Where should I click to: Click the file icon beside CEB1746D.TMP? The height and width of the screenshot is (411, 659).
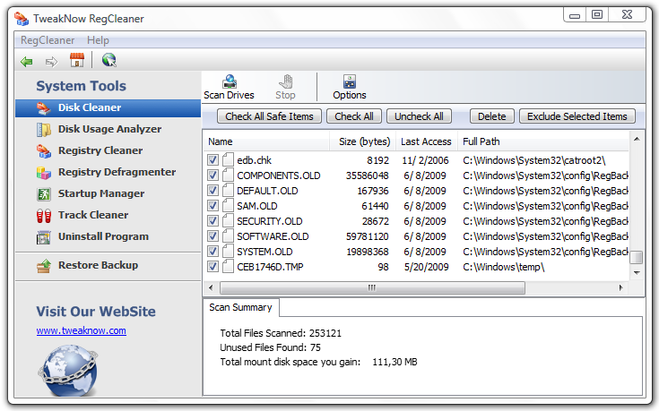(228, 266)
